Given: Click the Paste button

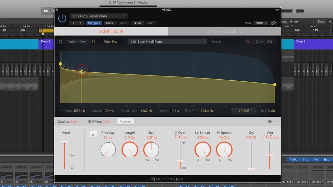Looking at the screenshot, I should tap(122, 23).
